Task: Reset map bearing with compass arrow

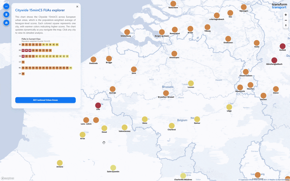Action: click(x=286, y=25)
